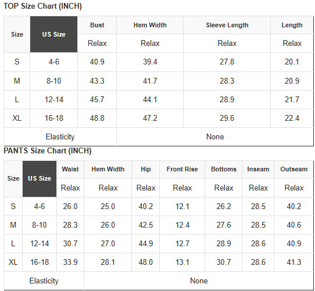Click the 33.9 waist value for XL
This screenshot has height=291, width=315.
[x=70, y=263]
